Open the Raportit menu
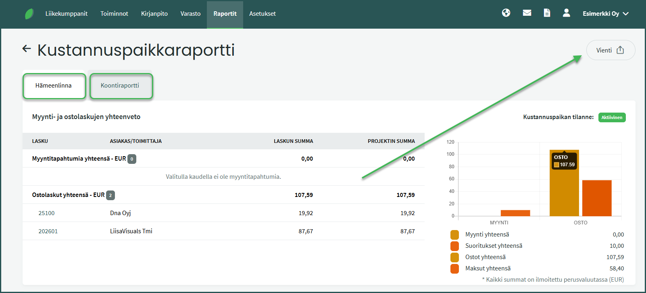646x293 pixels. tap(225, 14)
